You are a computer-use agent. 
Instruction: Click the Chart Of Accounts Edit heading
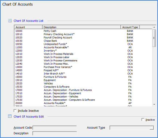coord(29,117)
